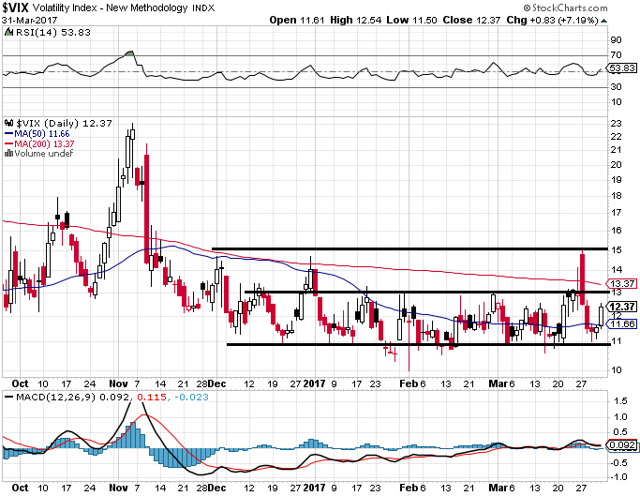The width and height of the screenshot is (640, 496).
Task: Click the candlestick icon beside $VIX (Daily)
Action: click(9, 123)
